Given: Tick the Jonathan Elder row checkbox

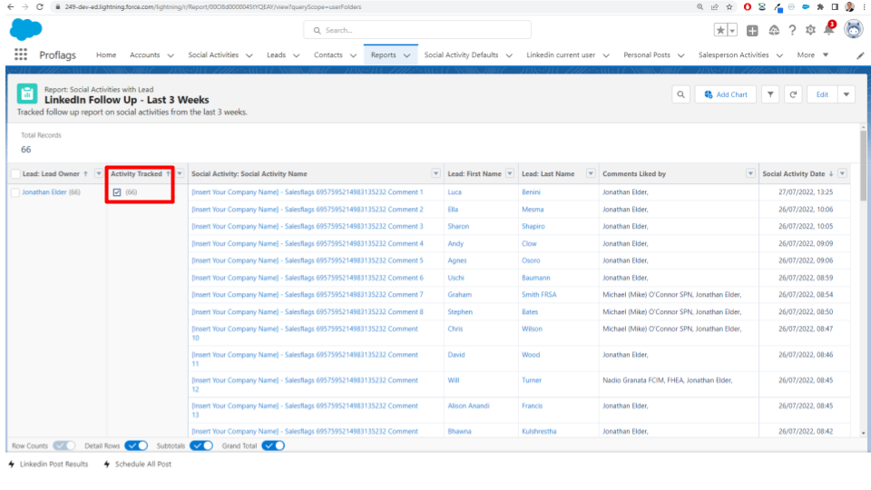Looking at the screenshot, I should pyautogui.click(x=15, y=192).
